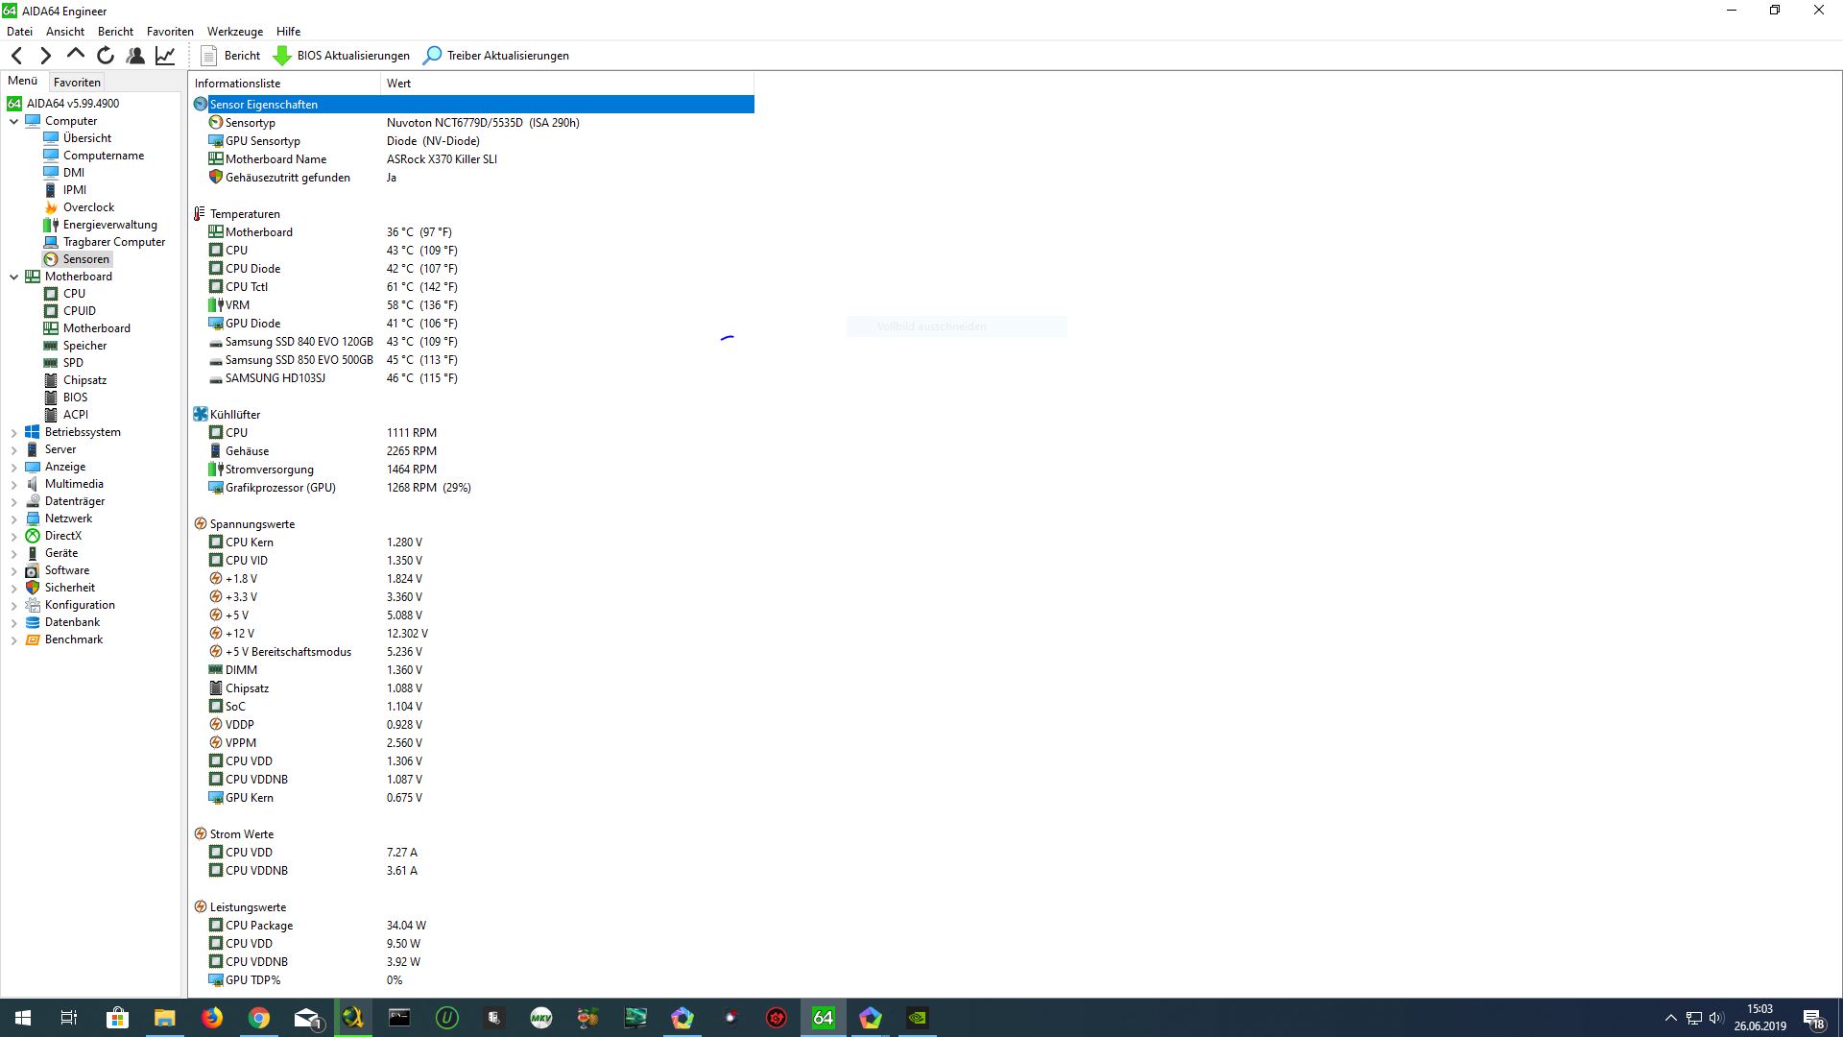Select the CPU Tctl temperature row
Viewport: 1843px width, 1037px height.
click(x=473, y=287)
